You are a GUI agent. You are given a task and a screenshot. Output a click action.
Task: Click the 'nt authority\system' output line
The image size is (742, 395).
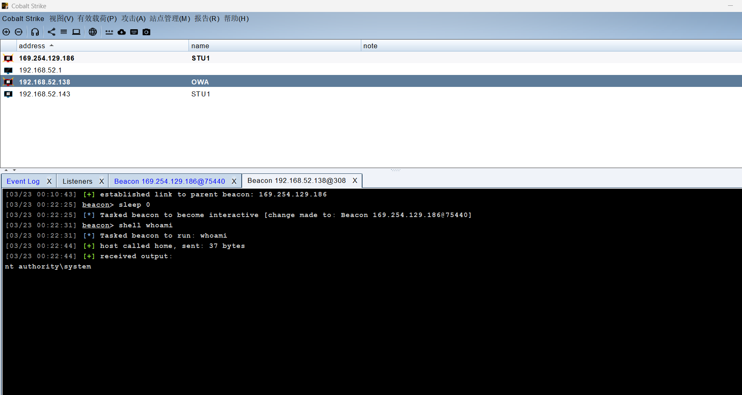point(48,266)
